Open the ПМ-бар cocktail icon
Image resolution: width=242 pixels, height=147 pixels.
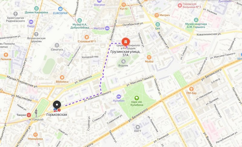(191, 89)
